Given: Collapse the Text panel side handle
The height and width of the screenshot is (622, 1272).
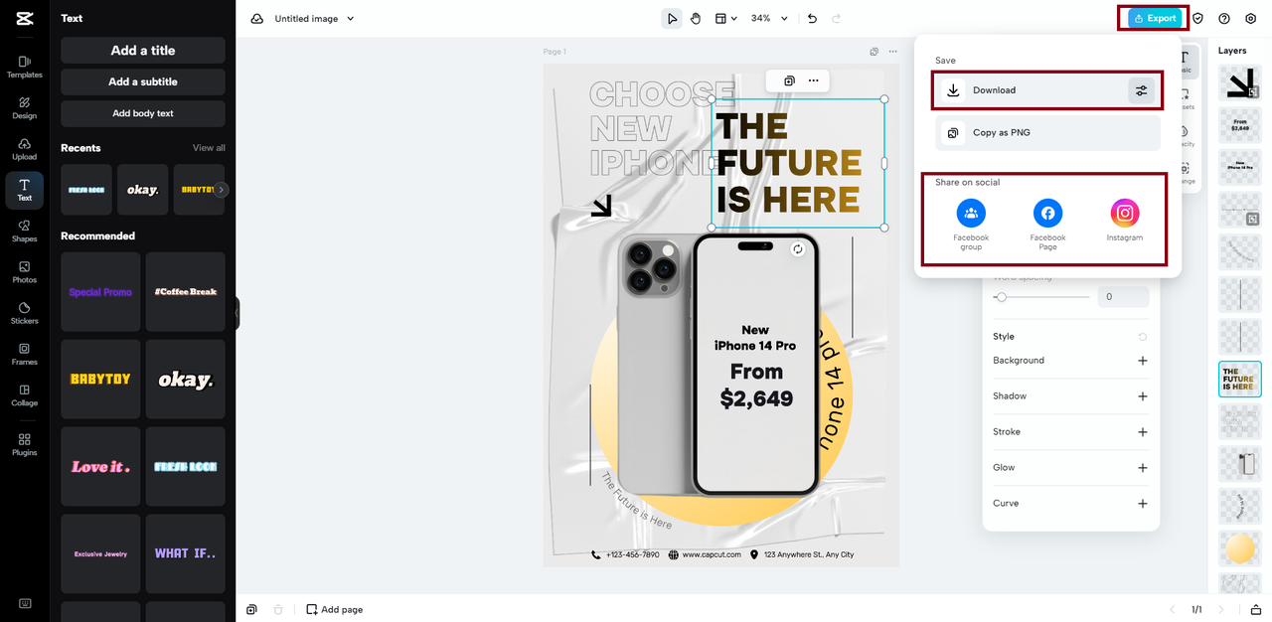Looking at the screenshot, I should (x=237, y=313).
